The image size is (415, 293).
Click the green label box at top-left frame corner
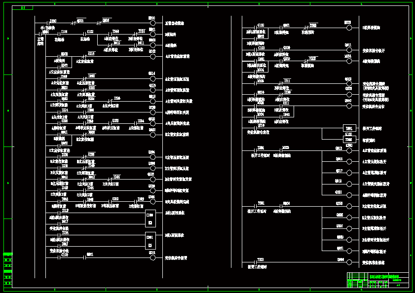coord(23,8)
